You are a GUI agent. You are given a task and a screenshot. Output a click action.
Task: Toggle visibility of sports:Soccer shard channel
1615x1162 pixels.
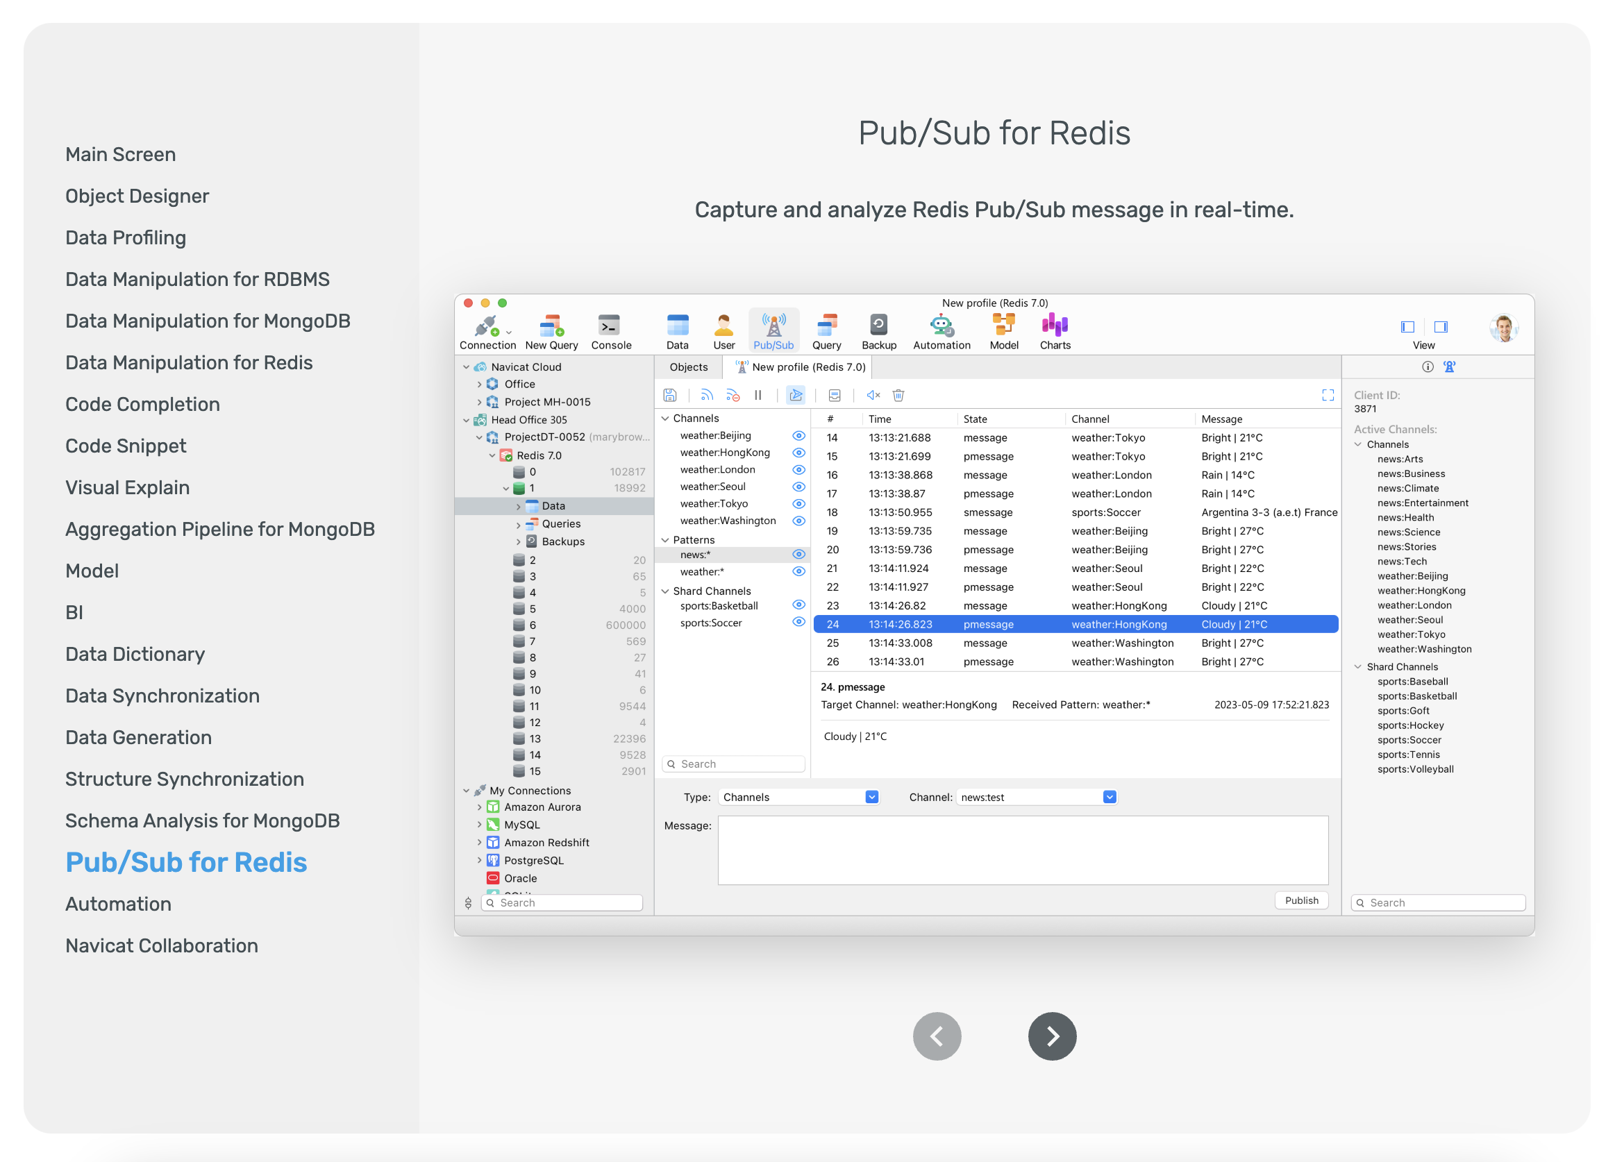pos(799,622)
